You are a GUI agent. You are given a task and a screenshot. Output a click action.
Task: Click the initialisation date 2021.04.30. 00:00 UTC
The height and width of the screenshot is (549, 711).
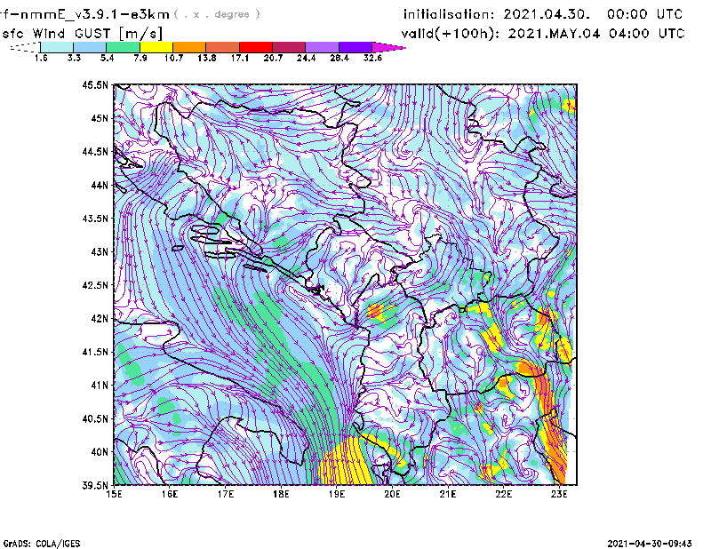[x=543, y=14]
